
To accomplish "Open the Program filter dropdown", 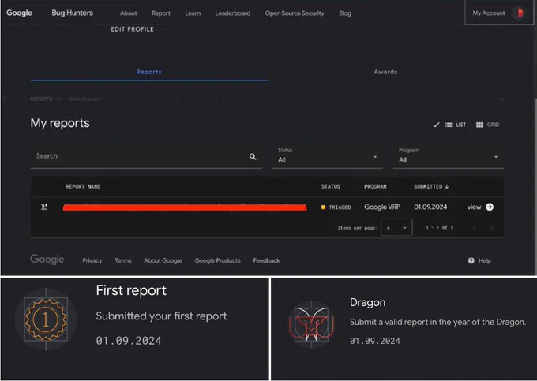I will click(x=449, y=157).
